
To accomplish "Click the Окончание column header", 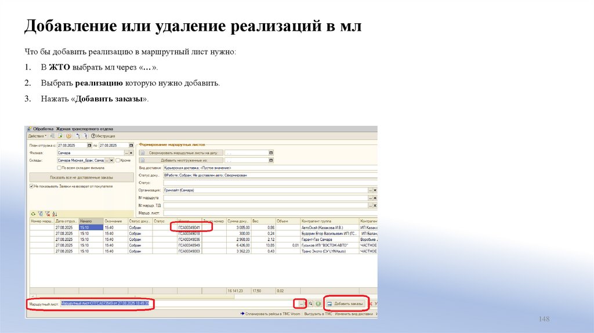I will pos(115,221).
